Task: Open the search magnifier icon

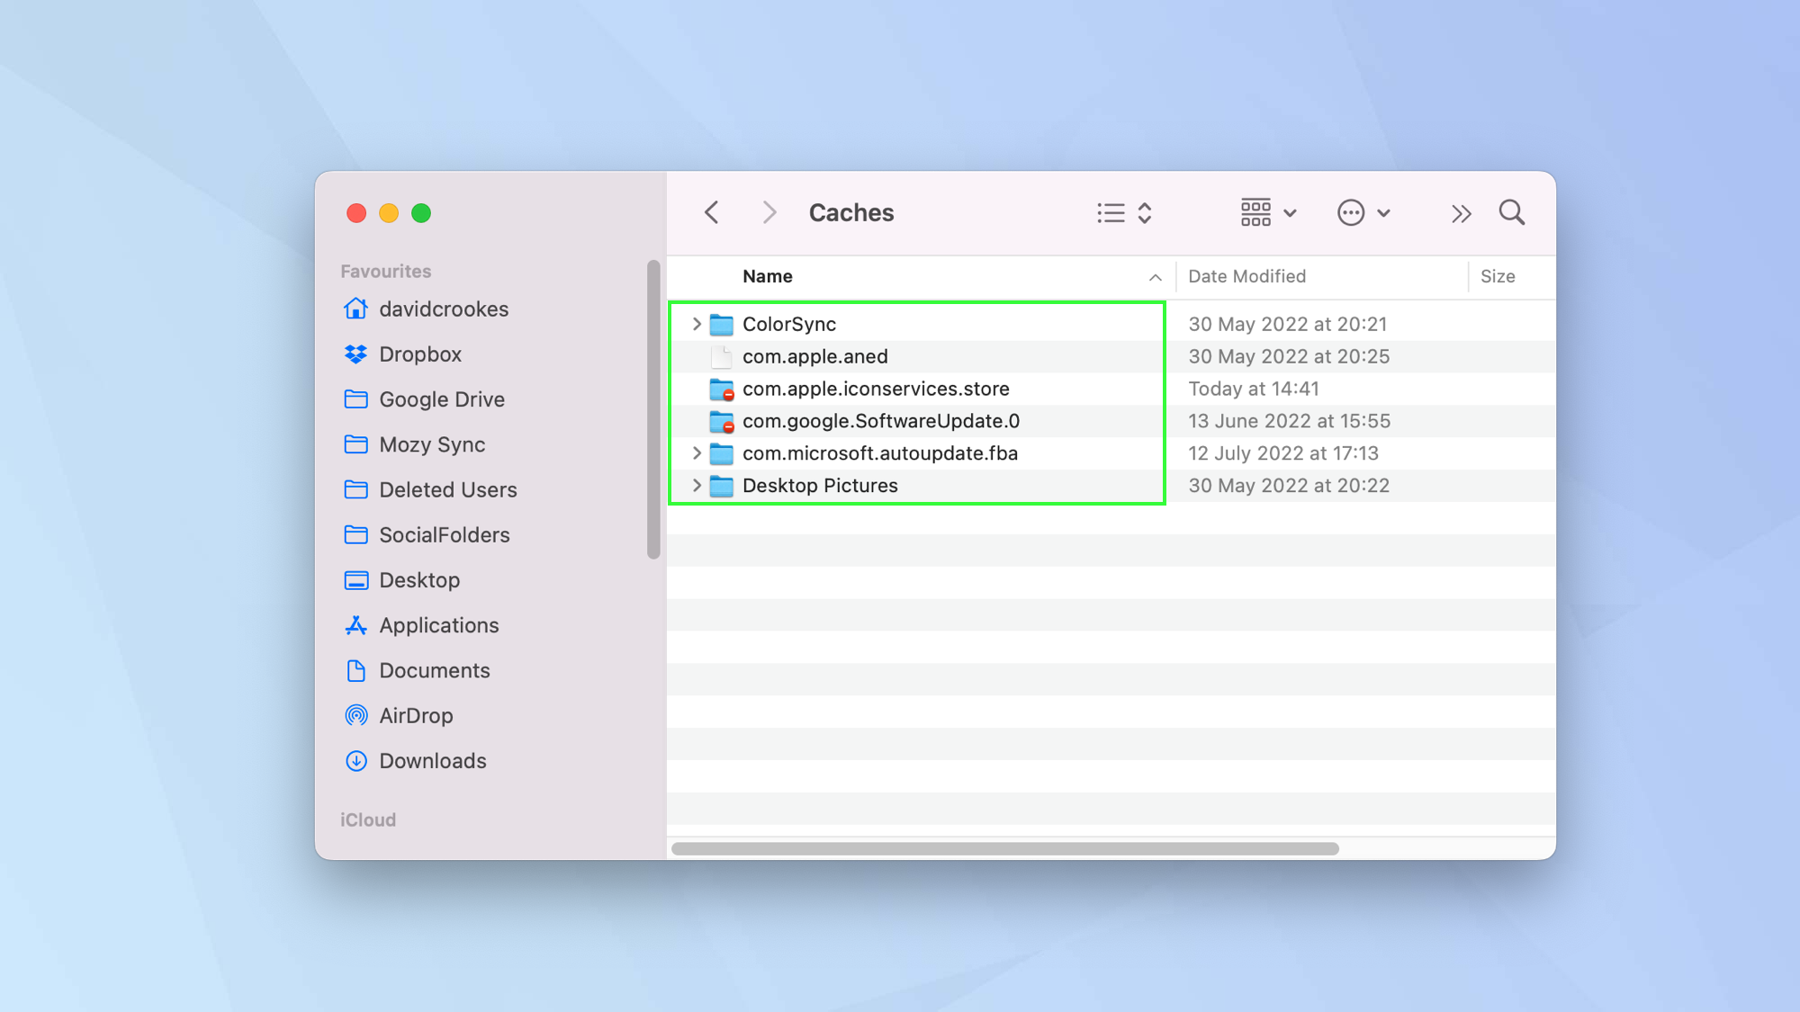Action: (x=1511, y=213)
